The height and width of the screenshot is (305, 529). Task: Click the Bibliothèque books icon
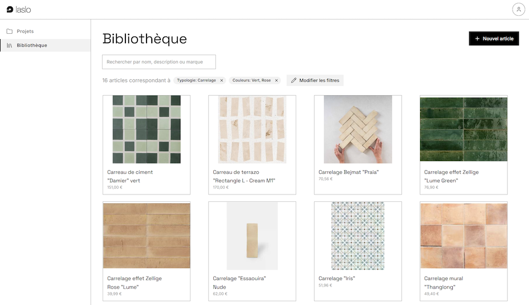pyautogui.click(x=10, y=45)
